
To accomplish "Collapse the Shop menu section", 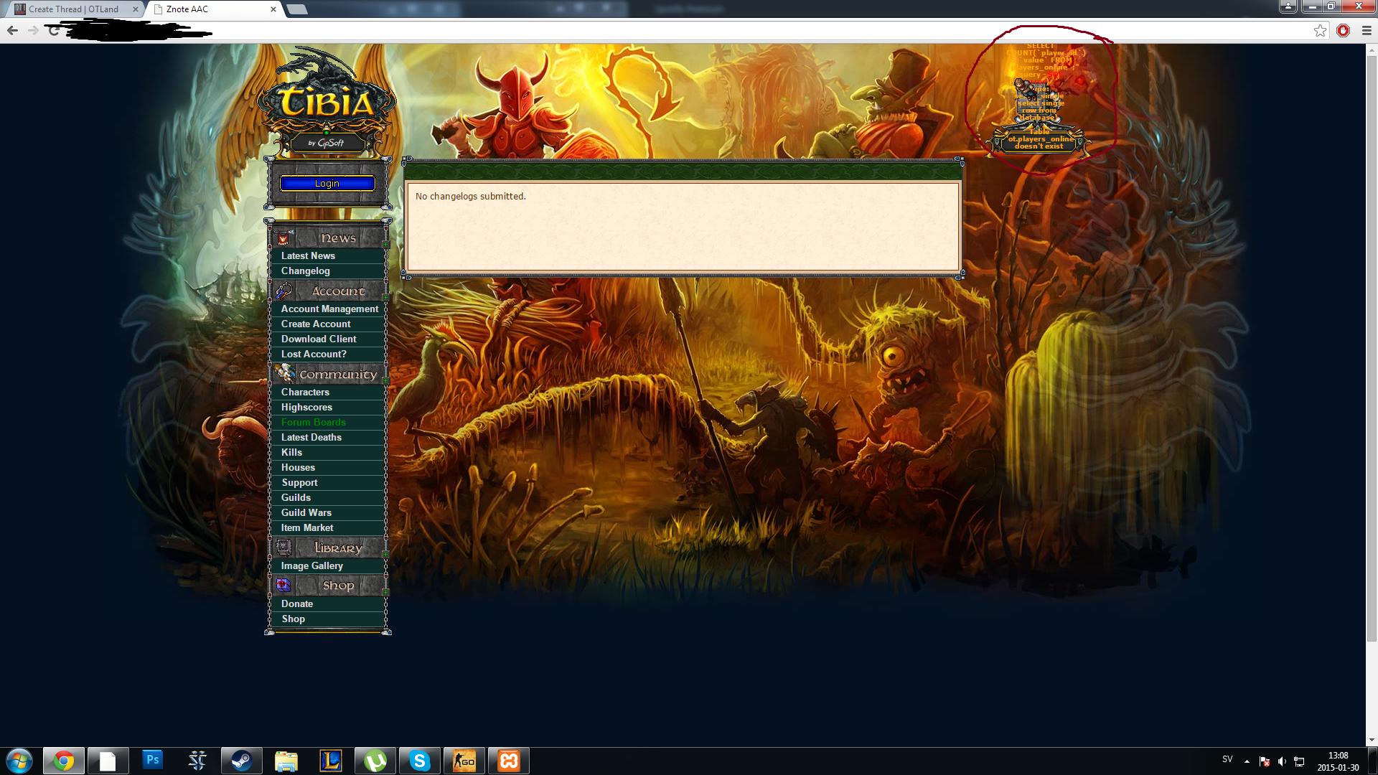I will [385, 593].
